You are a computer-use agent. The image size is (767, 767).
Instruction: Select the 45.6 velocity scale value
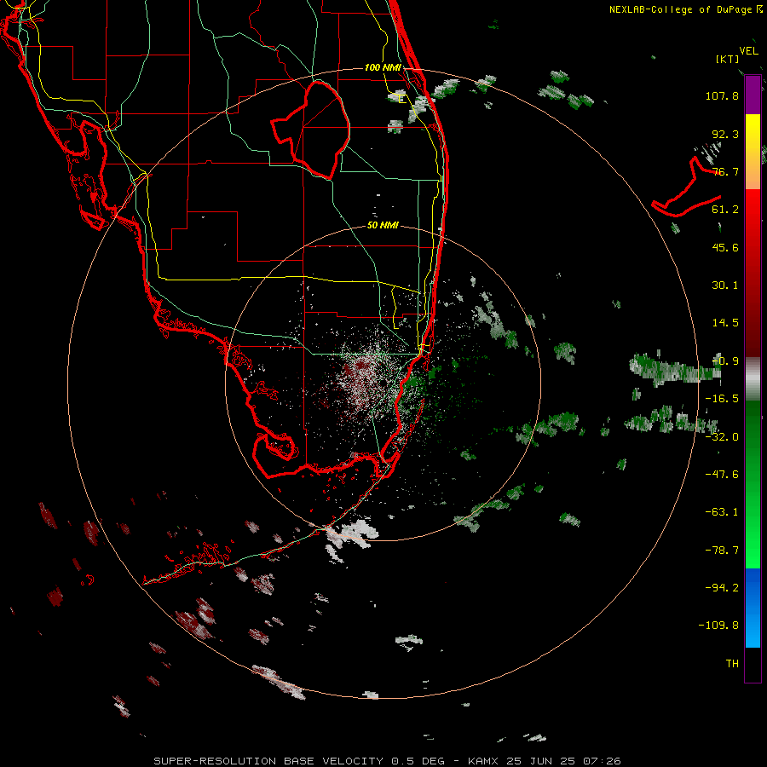tap(725, 247)
